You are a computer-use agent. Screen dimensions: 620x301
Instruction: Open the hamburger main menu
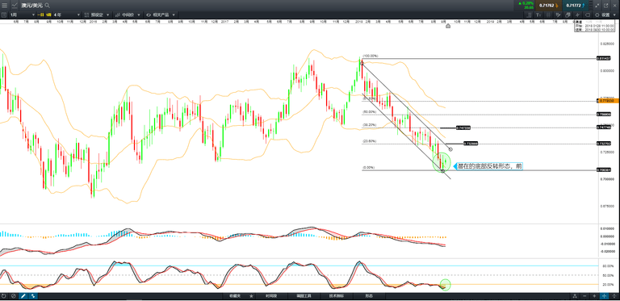pos(4,6)
